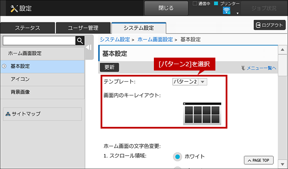Toggle the 通信中 checkbox indicator
Image resolution: width=288 pixels, height=169 pixels.
pos(195,3)
